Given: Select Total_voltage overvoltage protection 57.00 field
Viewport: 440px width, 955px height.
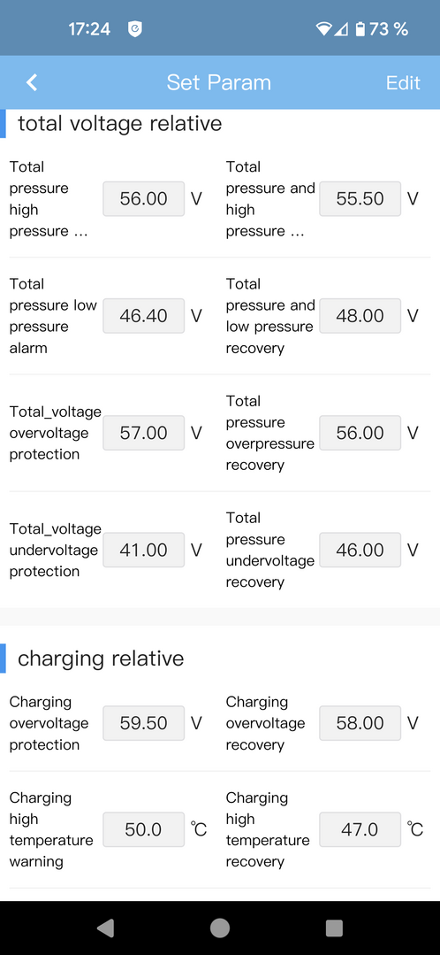Looking at the screenshot, I should (x=143, y=433).
